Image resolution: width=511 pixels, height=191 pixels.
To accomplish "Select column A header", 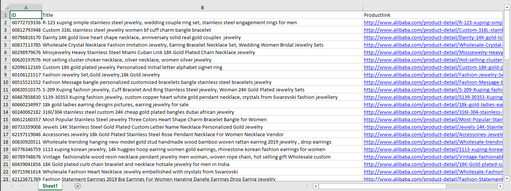I will (x=26, y=7).
